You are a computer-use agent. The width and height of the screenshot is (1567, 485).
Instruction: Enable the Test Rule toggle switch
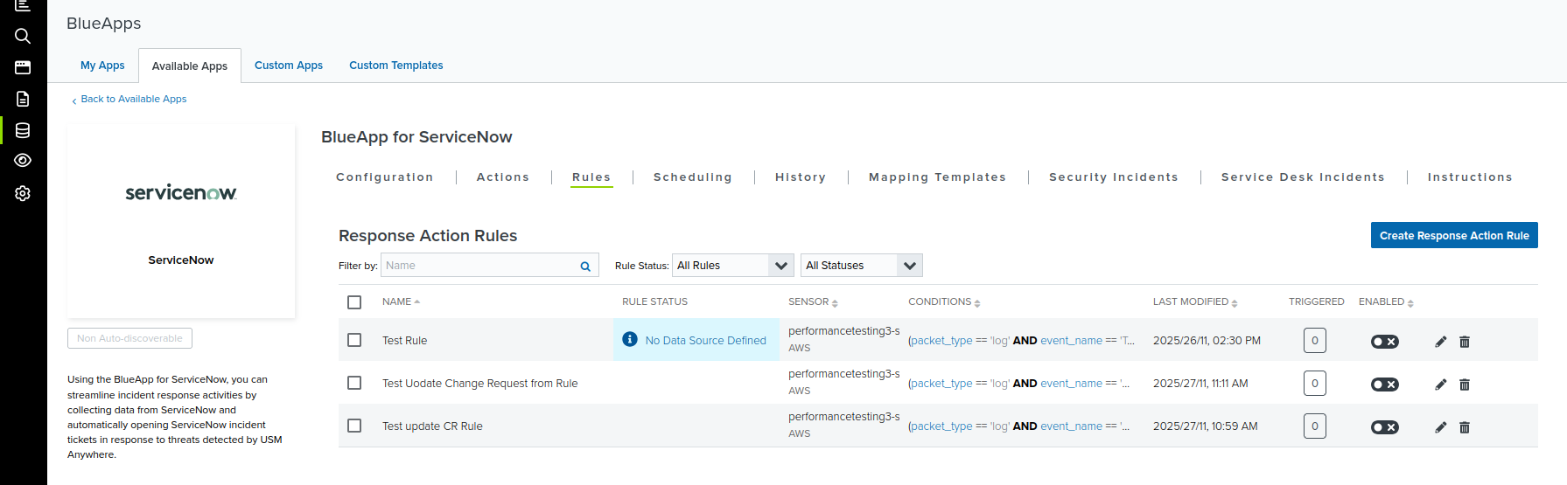point(1385,342)
